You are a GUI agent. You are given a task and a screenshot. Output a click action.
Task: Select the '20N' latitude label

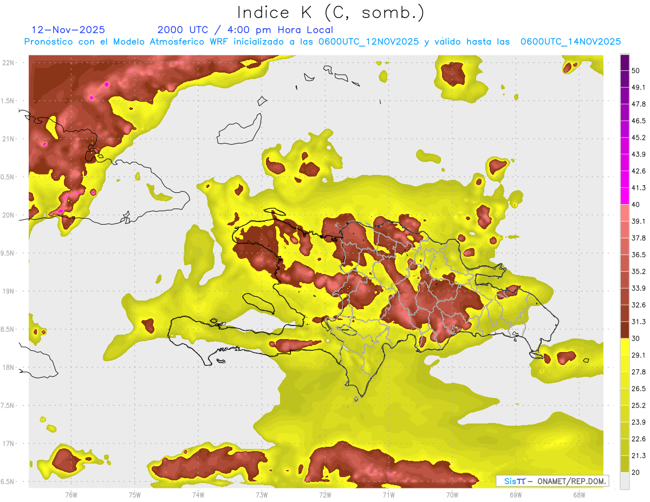coord(9,215)
